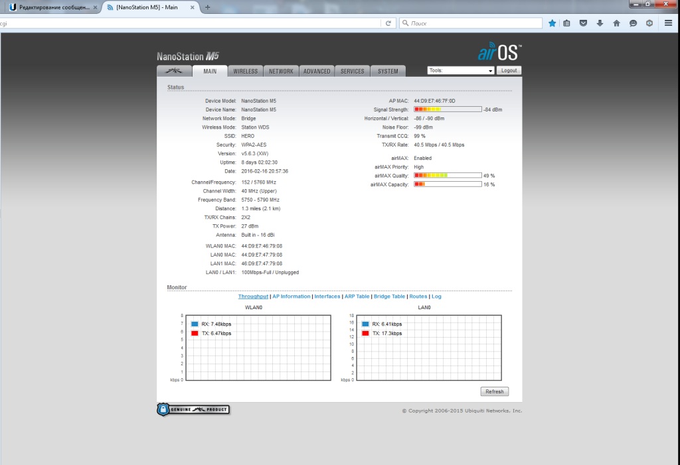Screen dimensions: 680x465
Task: Open the ARP Table link
Action: tap(357, 297)
